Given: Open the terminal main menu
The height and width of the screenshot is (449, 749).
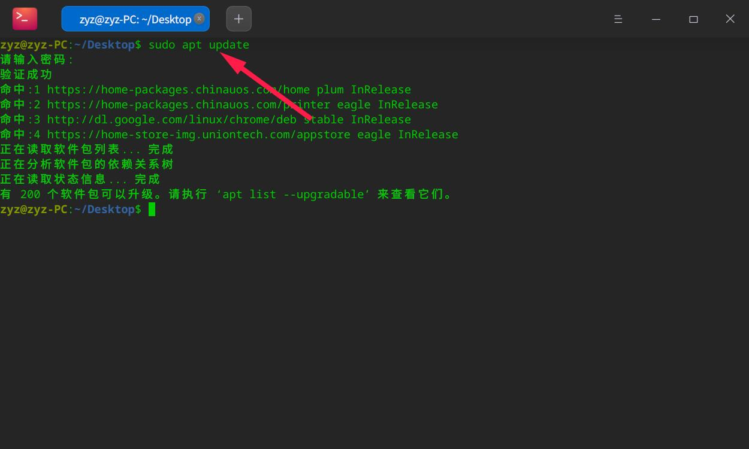Looking at the screenshot, I should pyautogui.click(x=618, y=19).
